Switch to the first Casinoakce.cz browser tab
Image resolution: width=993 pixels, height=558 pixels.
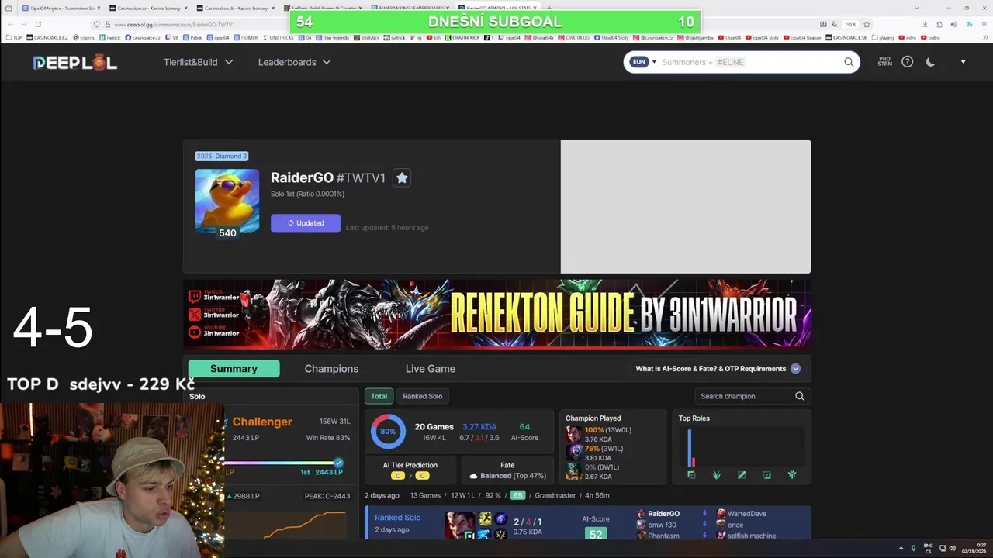click(x=147, y=8)
